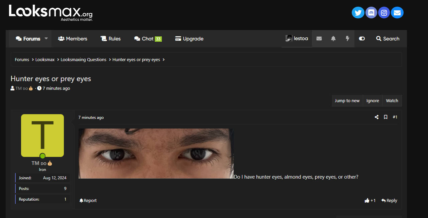
Task: Go to the Members tab
Action: coord(73,39)
